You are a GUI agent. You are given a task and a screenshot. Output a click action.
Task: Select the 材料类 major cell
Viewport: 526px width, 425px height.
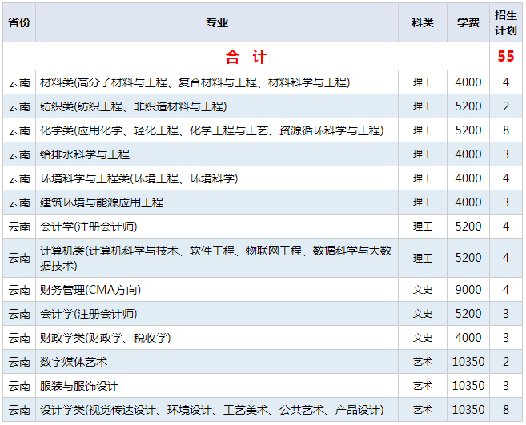(217, 82)
